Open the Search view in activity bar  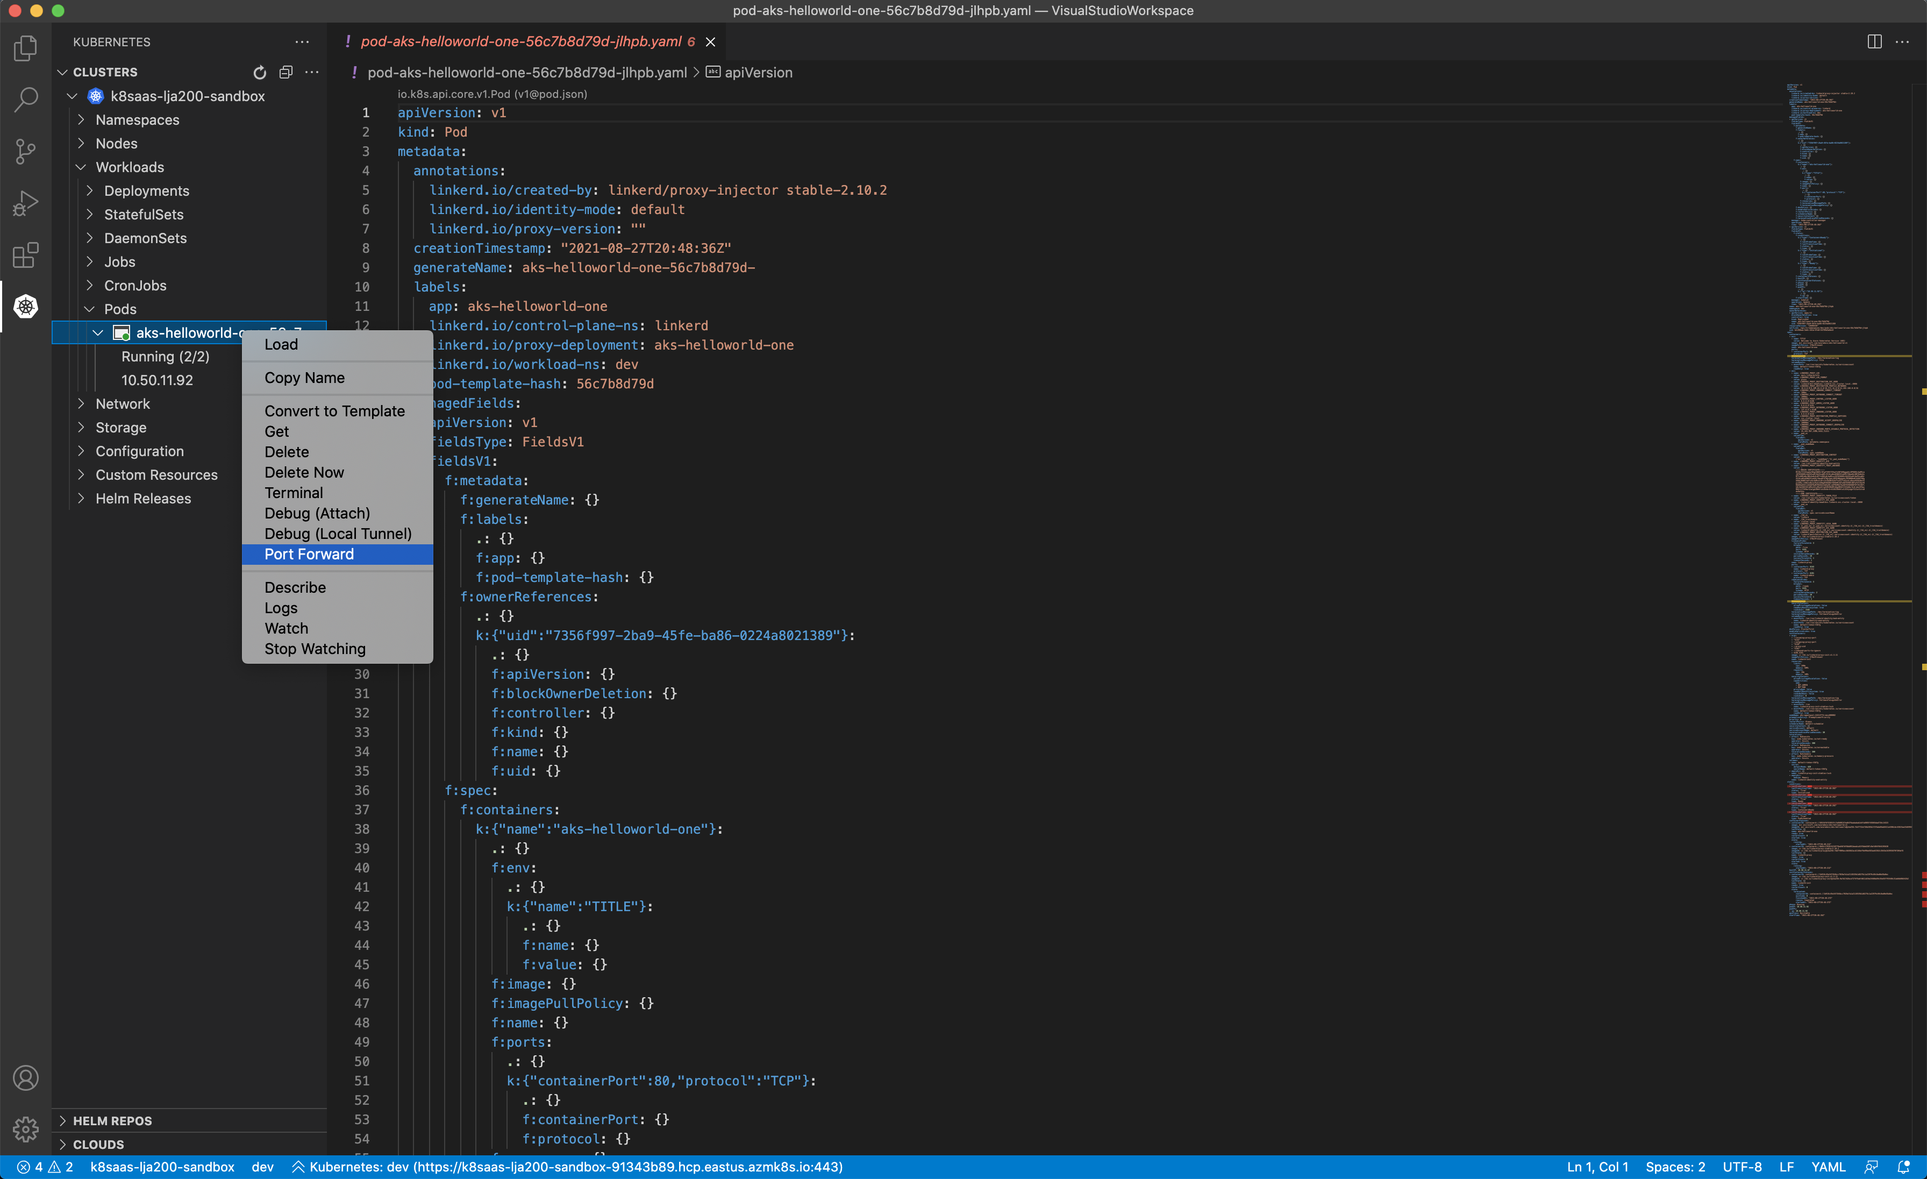pos(26,100)
